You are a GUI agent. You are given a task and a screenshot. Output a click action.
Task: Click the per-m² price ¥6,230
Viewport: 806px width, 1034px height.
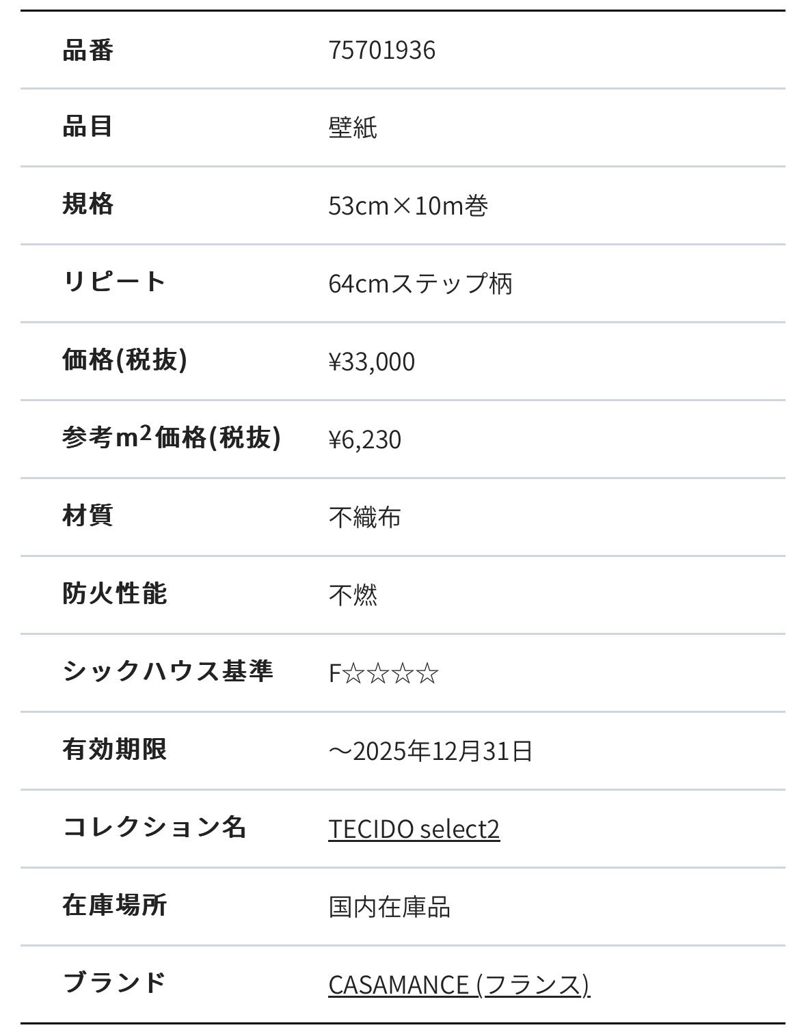click(364, 439)
